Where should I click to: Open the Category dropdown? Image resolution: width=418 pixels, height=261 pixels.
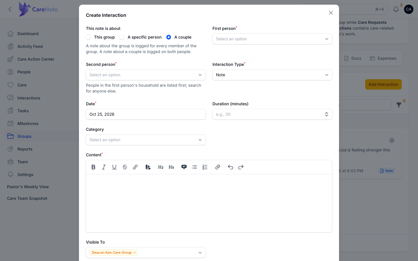click(146, 140)
